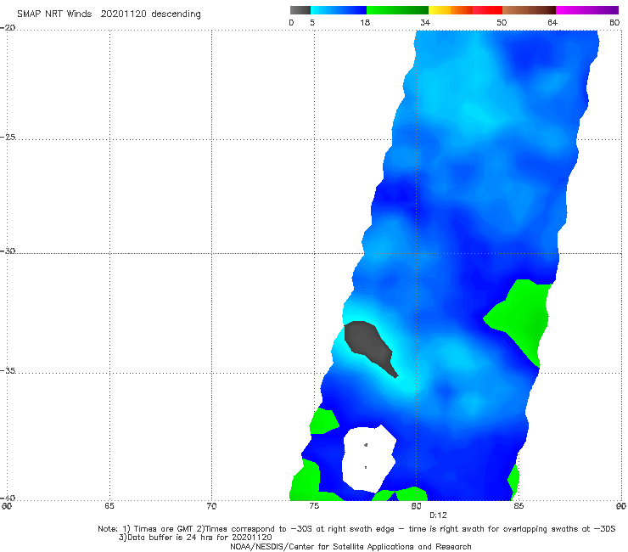This screenshot has height=552, width=628.
Task: Click the brown segment of the color bar
Action: [x=529, y=10]
